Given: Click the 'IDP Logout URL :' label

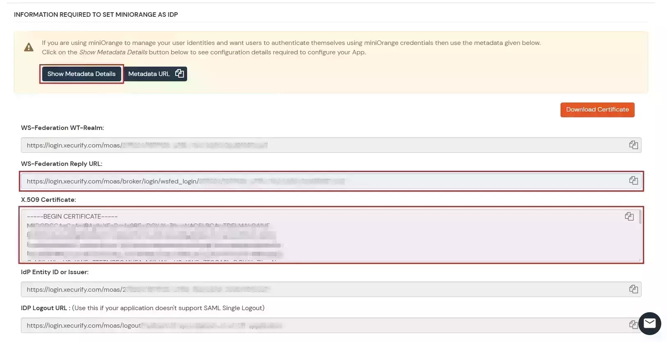Looking at the screenshot, I should pos(45,308).
